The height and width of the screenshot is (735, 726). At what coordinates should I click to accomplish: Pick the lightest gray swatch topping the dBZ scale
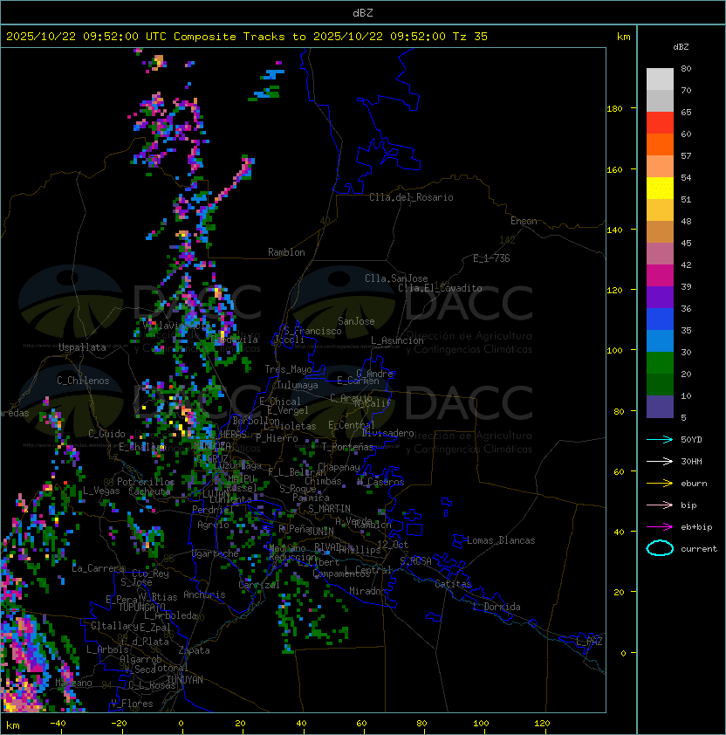pos(660,79)
